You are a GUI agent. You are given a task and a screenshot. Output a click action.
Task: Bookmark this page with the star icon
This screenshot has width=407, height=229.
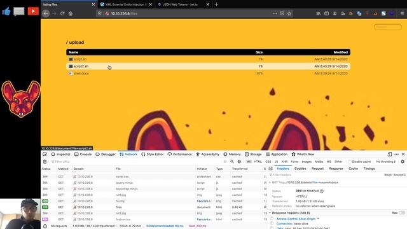pyautogui.click(x=289, y=13)
